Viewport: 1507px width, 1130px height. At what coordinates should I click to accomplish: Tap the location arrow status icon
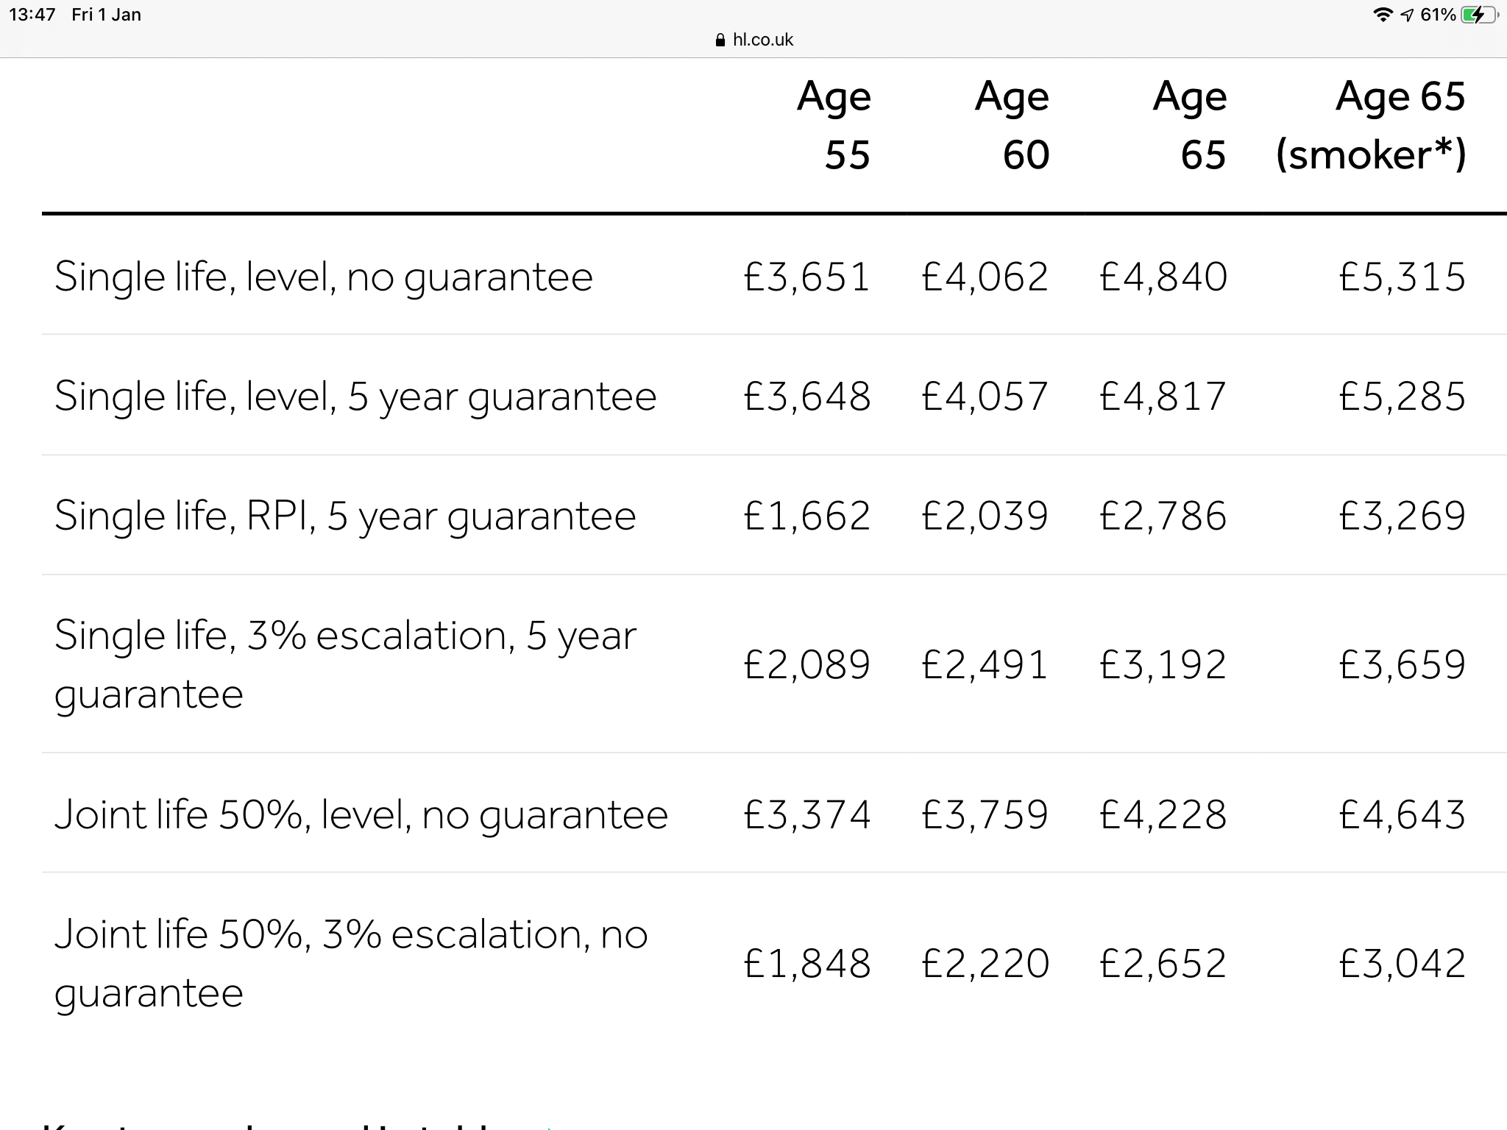pos(1407,15)
